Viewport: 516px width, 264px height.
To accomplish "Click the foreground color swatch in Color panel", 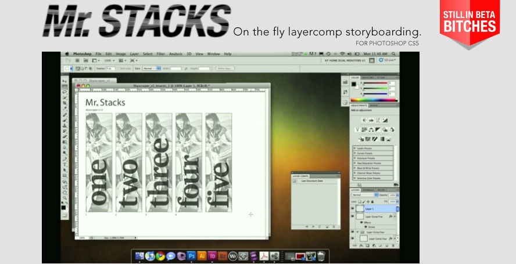I will click(x=353, y=84).
